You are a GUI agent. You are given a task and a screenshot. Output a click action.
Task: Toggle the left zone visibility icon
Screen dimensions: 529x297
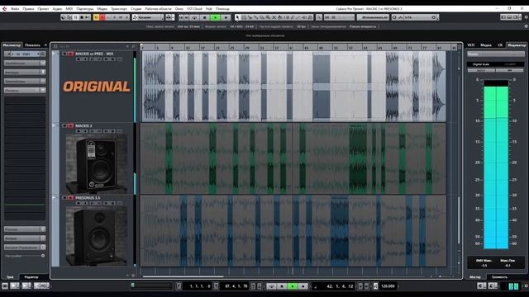(503, 17)
